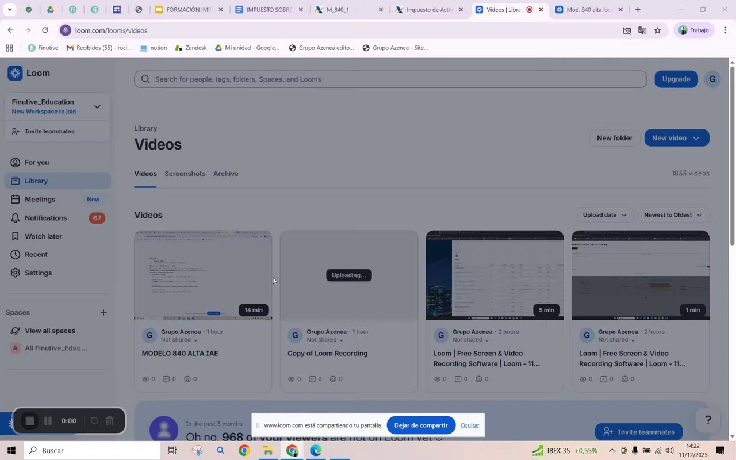
Task: Click Invite teammates in the sidebar
Action: [49, 131]
